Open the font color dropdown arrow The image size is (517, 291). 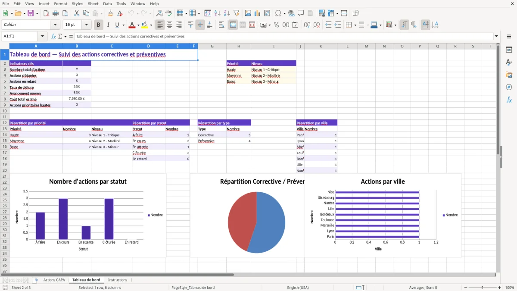pyautogui.click(x=138, y=25)
